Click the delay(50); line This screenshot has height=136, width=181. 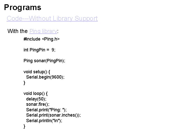36,99
